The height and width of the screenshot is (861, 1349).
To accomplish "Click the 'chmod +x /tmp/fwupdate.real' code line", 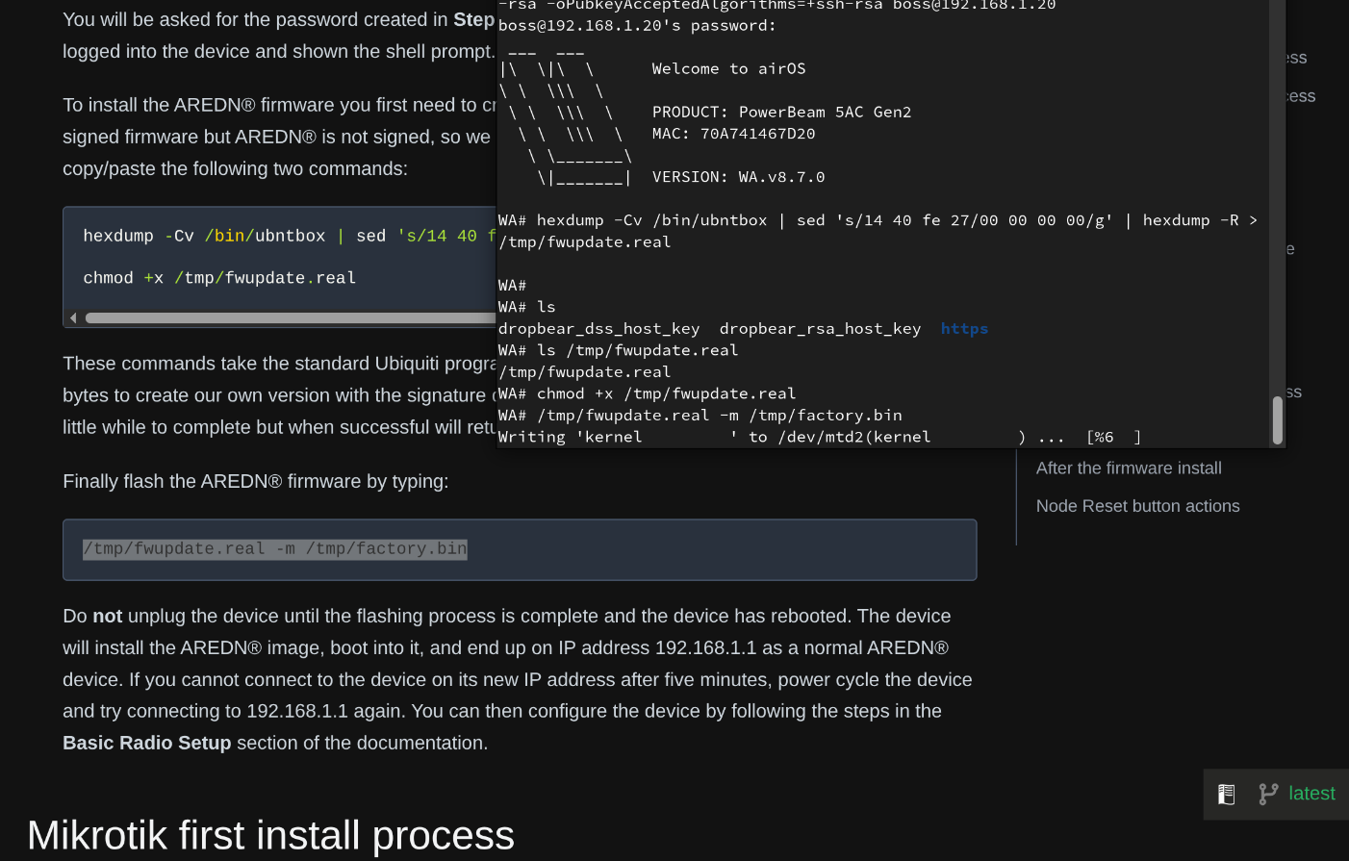I will (x=219, y=277).
